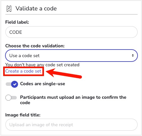
Task: Click the 'You don't have any code set' message
Action: click(42, 65)
